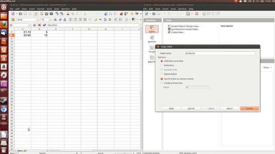This screenshot has width=275, height=154.
Task: Open Firefox from the Ubuntu launcher
Action: (x=4, y=24)
